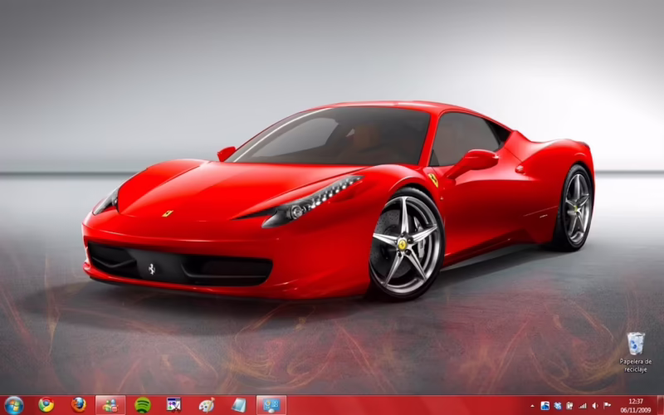Switch to Windows Live Messenger taskbar window
The width and height of the screenshot is (664, 415).
click(110, 404)
